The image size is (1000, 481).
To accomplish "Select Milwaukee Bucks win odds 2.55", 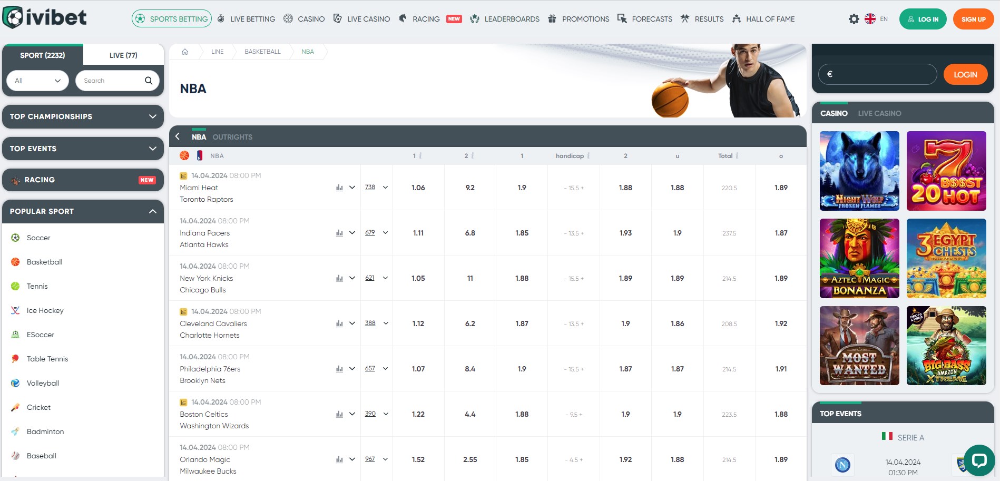I will (x=470, y=459).
